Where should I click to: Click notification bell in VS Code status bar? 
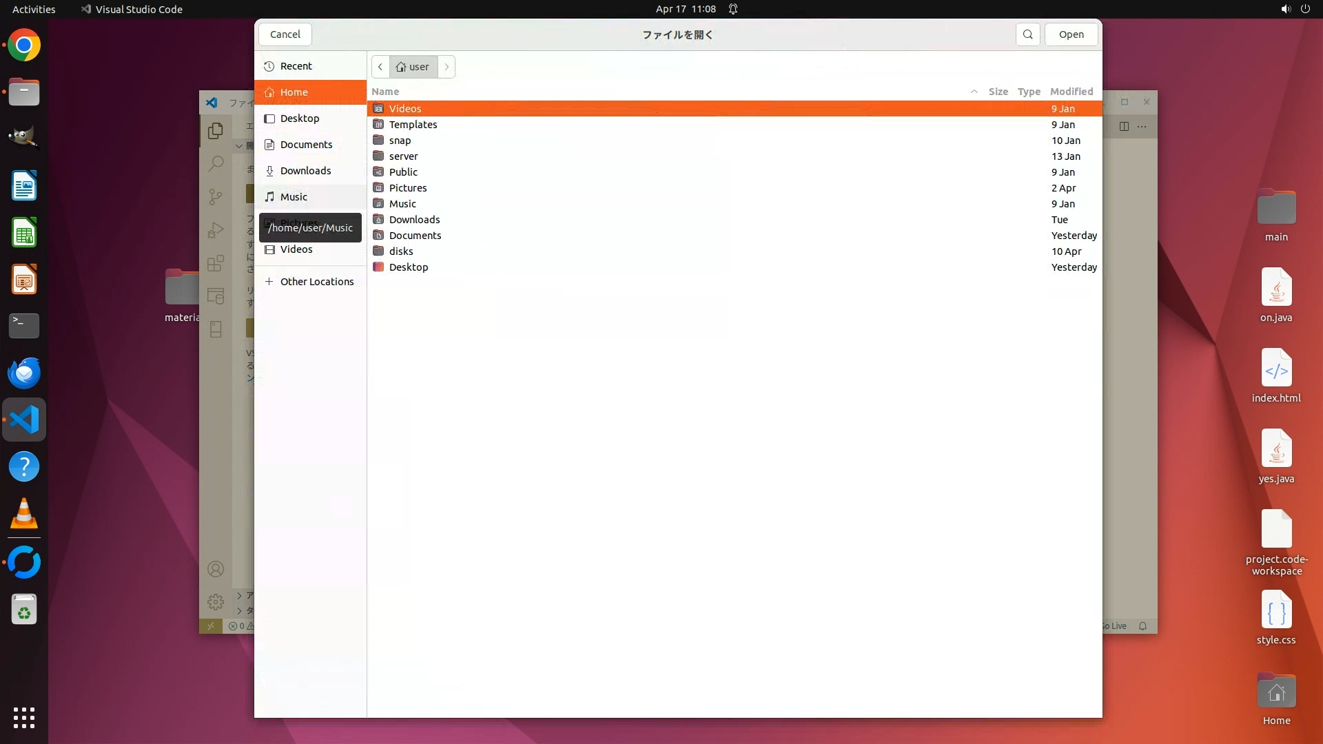pos(1142,626)
